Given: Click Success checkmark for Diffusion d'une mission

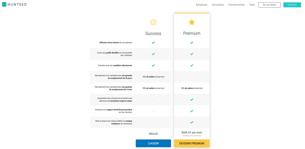Looking at the screenshot, I should click(153, 43).
